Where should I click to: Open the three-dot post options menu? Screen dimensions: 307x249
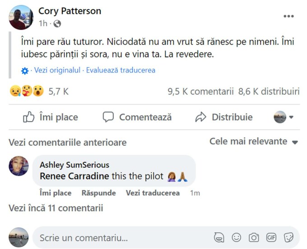click(288, 16)
